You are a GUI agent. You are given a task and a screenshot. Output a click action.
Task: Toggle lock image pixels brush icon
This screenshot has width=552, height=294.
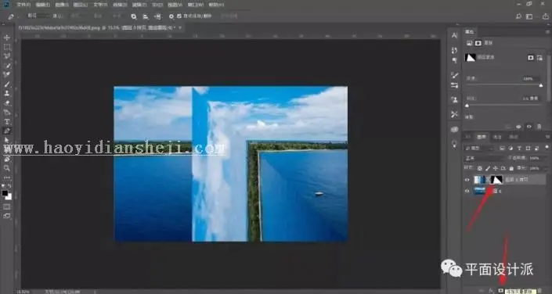click(x=487, y=168)
